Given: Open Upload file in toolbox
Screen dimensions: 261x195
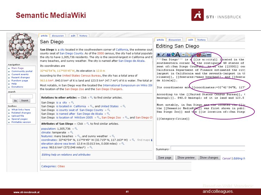Looking at the screenshot, I should point(18,116).
